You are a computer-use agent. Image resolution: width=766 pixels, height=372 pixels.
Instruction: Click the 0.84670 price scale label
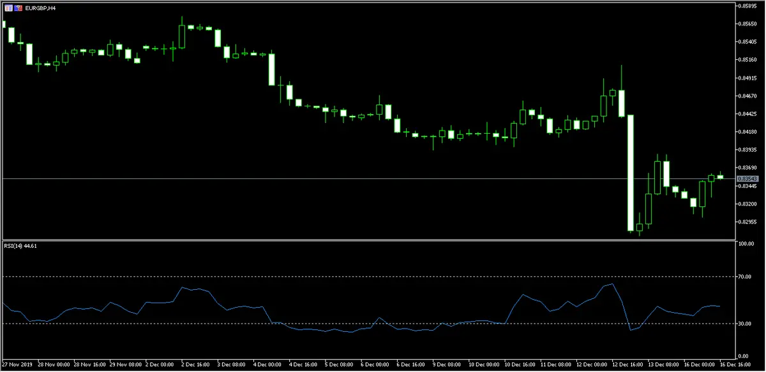click(x=748, y=96)
